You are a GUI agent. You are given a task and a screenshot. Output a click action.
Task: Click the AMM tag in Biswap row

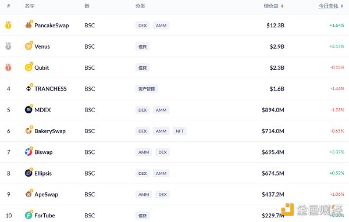pyautogui.click(x=144, y=152)
